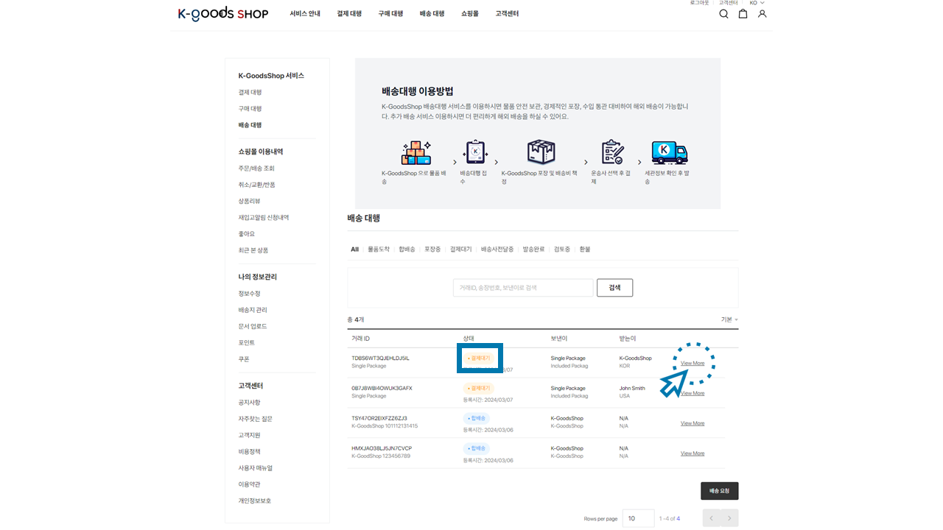Click the search magnifier icon in header
Screen dimensions: 943x530
[723, 14]
